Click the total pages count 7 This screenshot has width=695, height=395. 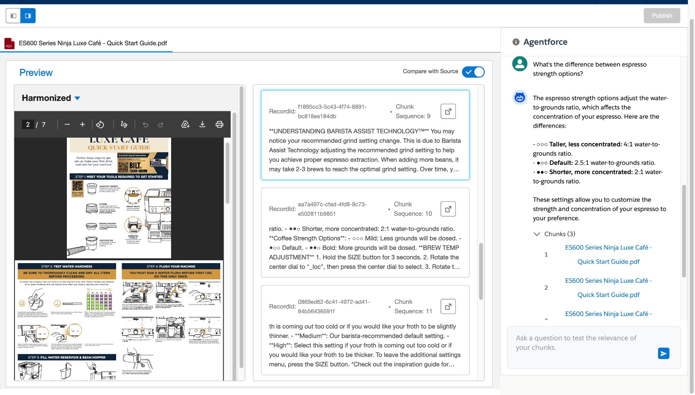pos(43,124)
